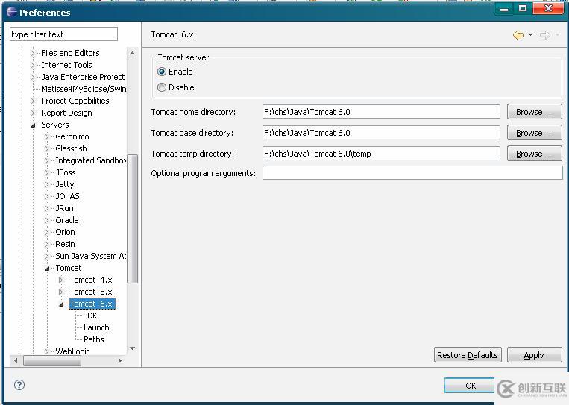Viewport: 569px width, 405px height.
Task: Expand the Orion server node
Action: (x=46, y=232)
